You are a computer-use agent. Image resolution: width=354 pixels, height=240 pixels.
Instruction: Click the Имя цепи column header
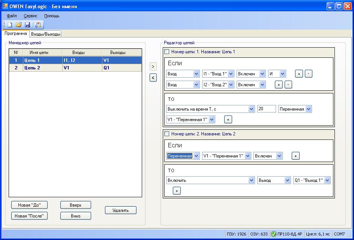coord(42,52)
